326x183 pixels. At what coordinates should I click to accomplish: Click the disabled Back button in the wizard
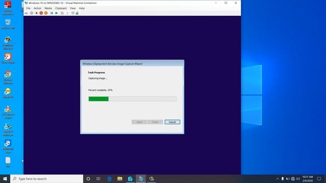[x=140, y=122]
